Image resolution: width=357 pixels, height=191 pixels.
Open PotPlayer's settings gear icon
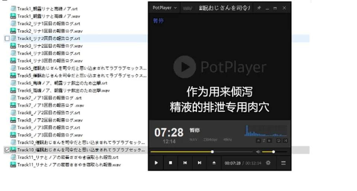(268, 163)
